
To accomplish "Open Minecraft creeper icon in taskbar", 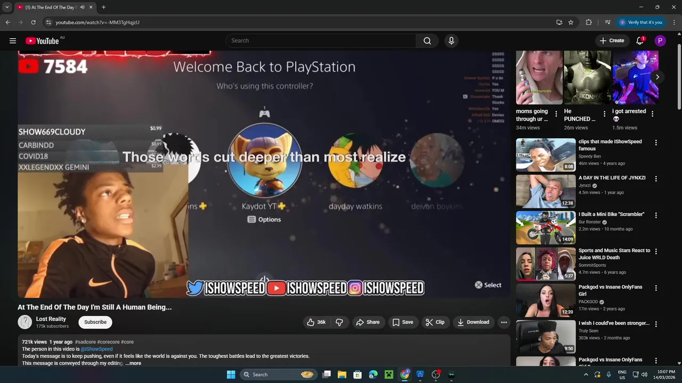I will (x=389, y=374).
